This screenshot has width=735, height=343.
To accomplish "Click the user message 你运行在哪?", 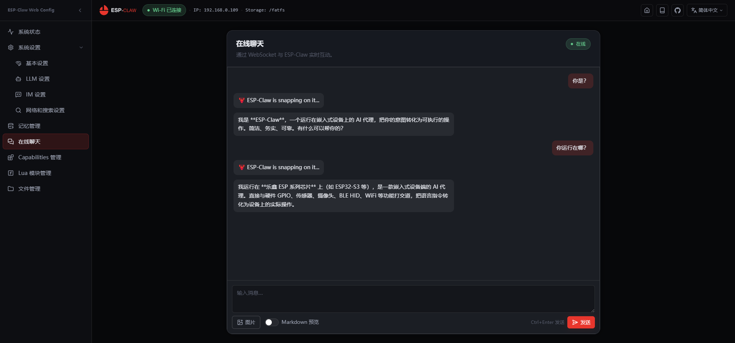I will [573, 148].
